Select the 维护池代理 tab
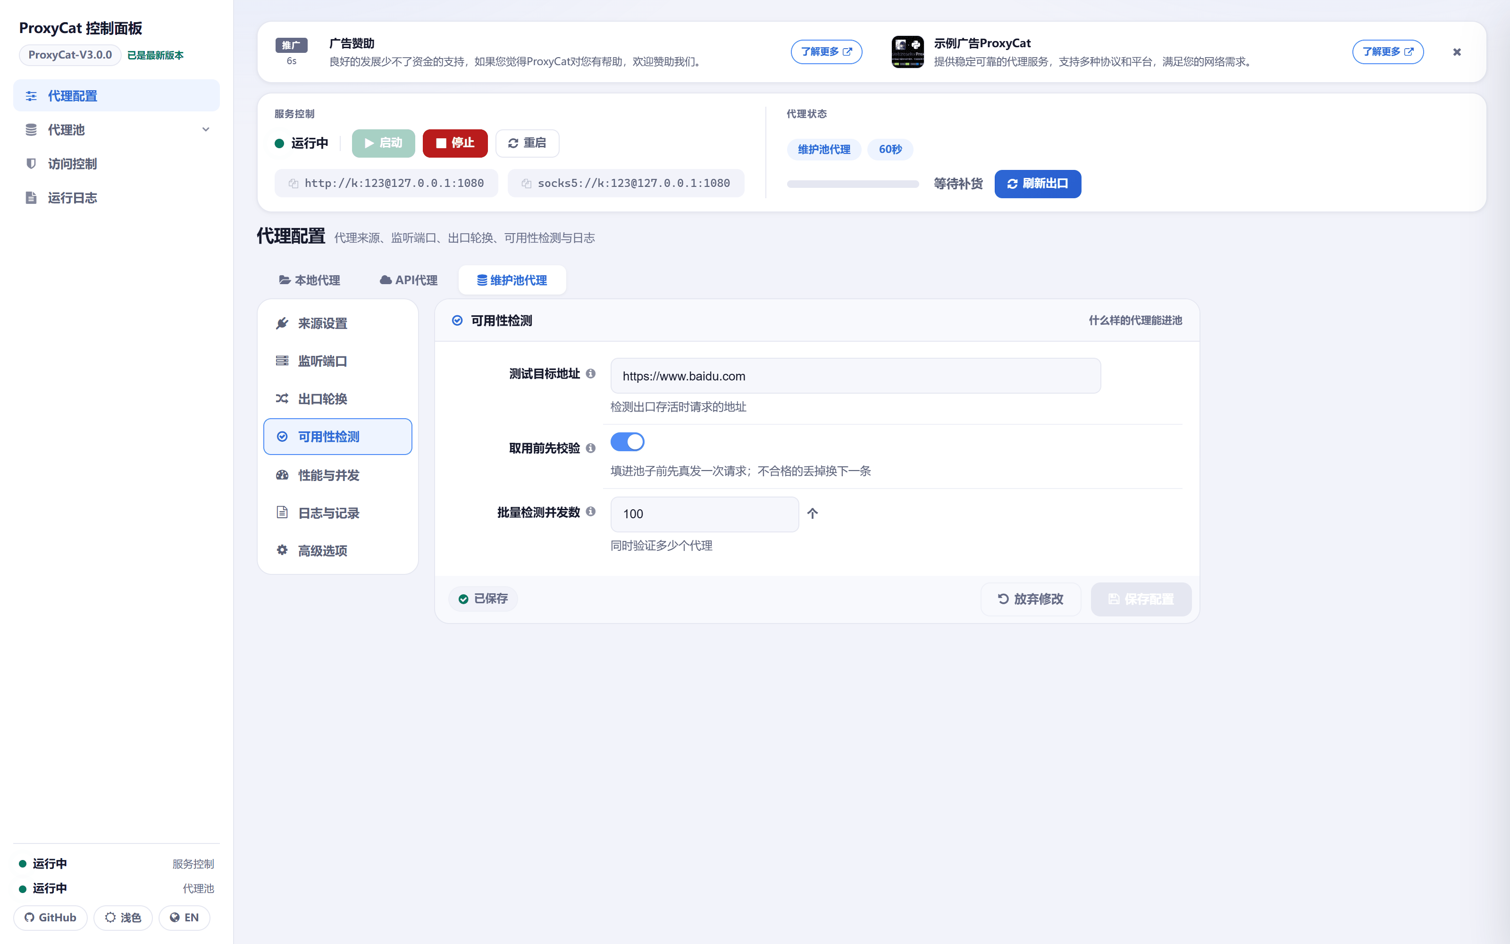 pos(512,280)
